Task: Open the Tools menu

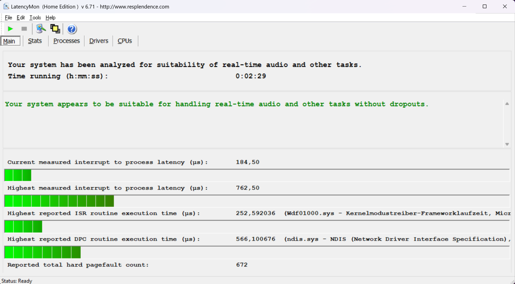Action: 35,18
